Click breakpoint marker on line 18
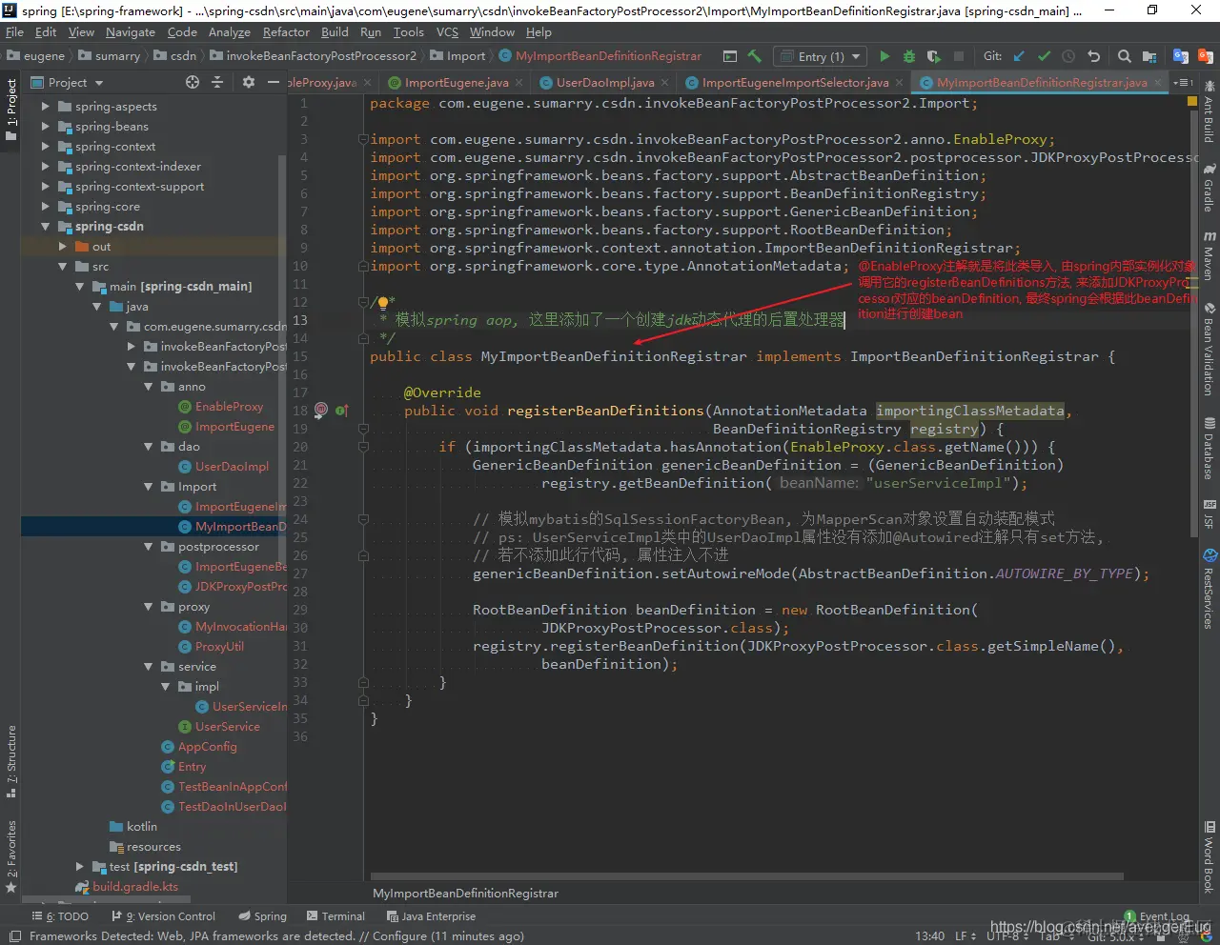 [x=321, y=410]
